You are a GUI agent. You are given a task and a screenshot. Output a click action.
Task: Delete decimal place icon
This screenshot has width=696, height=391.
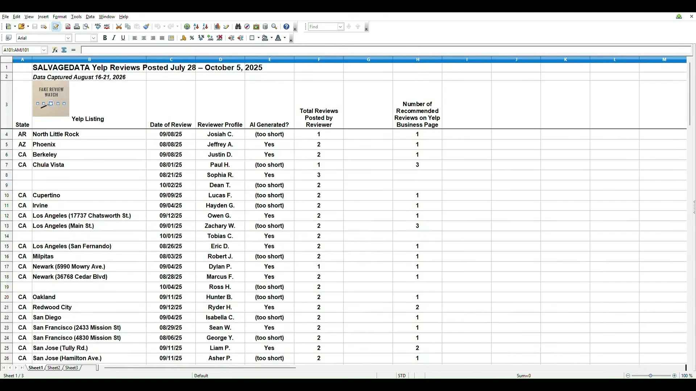coord(219,38)
